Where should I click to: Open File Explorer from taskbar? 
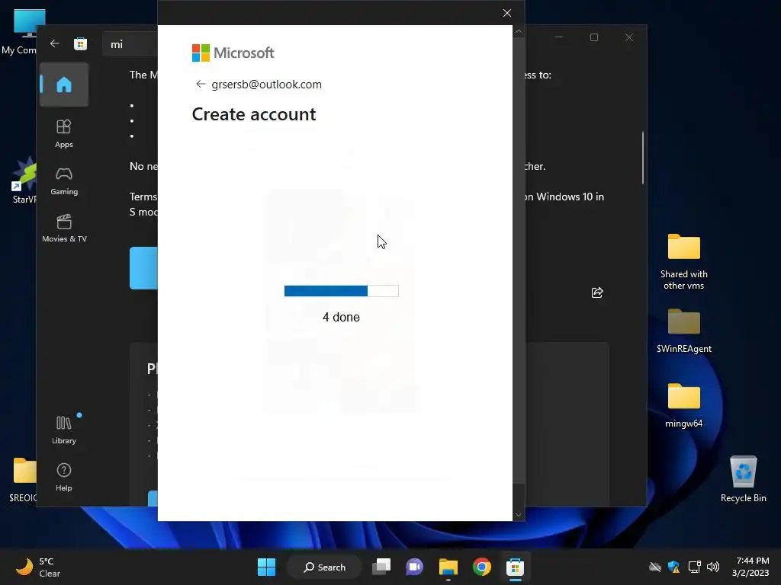coord(448,567)
